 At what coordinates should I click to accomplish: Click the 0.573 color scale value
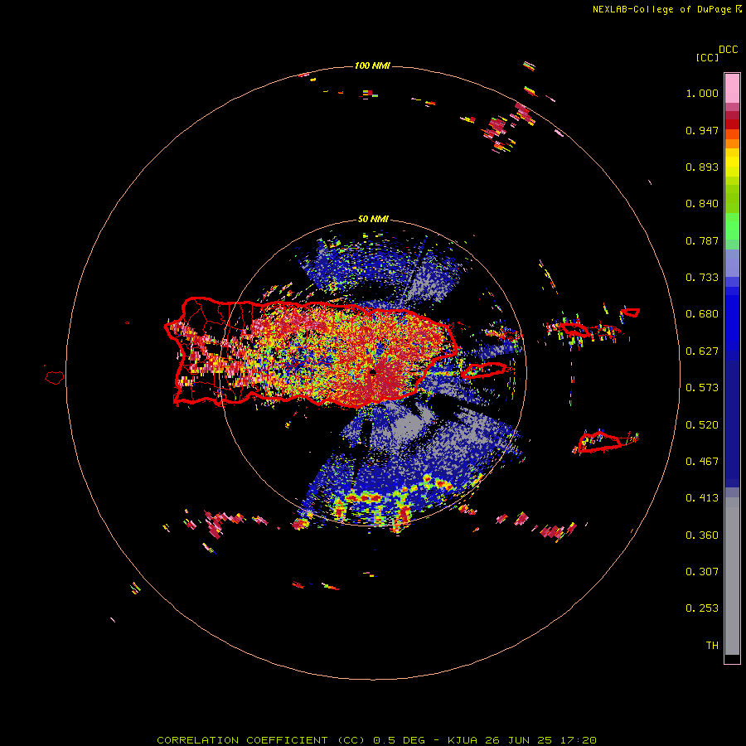click(702, 388)
